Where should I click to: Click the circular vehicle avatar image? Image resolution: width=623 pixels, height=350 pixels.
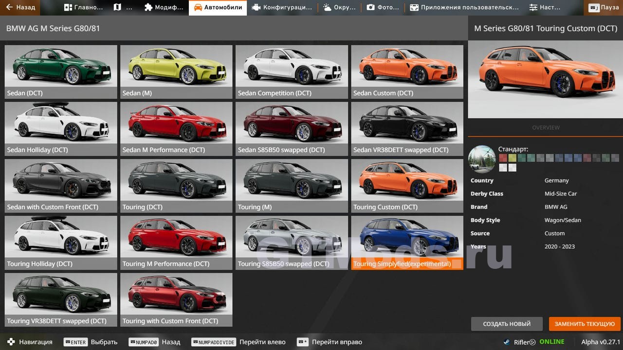(482, 159)
